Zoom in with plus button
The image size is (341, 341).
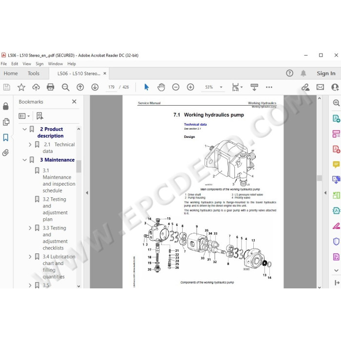tap(190, 87)
